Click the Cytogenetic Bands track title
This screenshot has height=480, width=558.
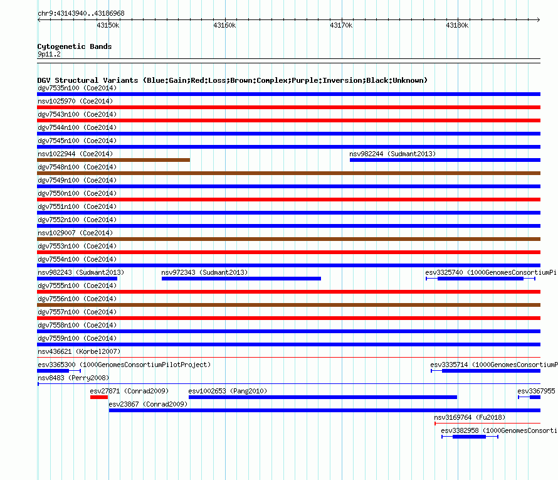(x=75, y=46)
